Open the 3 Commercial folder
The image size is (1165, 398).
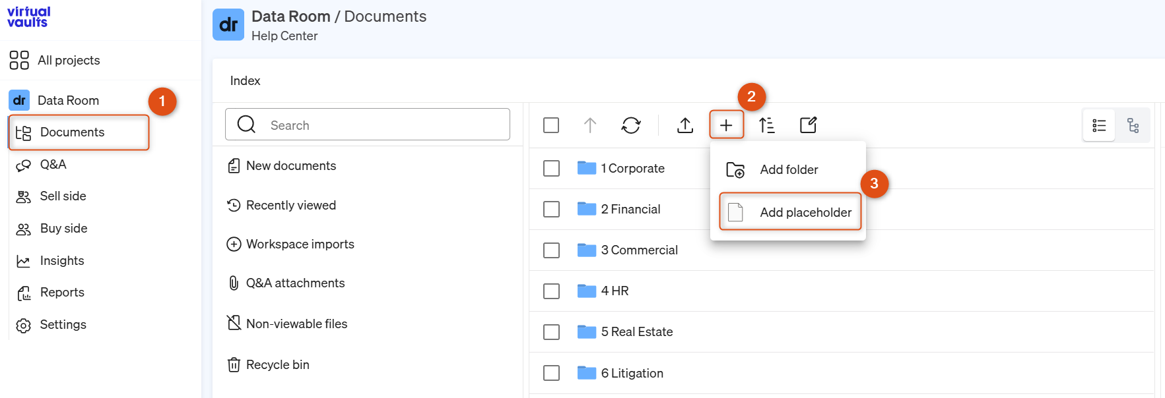(639, 250)
